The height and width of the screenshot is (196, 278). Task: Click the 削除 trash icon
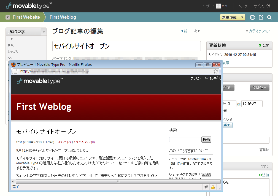(x=261, y=150)
